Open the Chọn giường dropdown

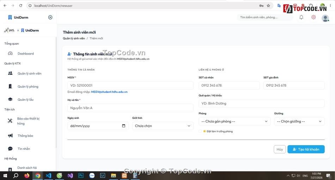[299, 121]
